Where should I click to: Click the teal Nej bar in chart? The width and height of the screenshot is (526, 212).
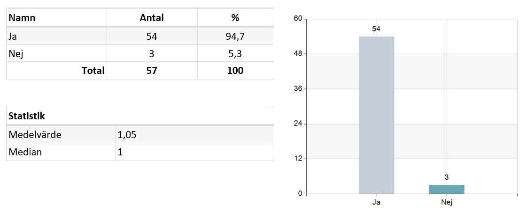click(446, 189)
